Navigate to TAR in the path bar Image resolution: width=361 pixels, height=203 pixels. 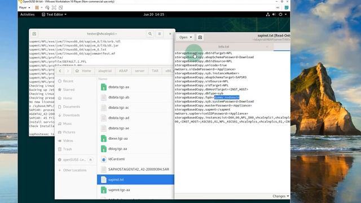click(x=155, y=71)
